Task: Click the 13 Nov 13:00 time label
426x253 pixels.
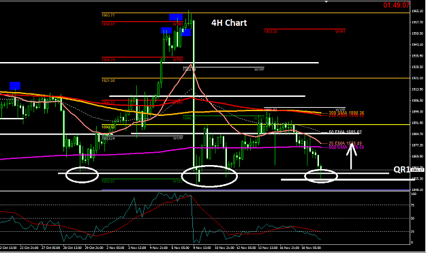Action: pos(268,248)
